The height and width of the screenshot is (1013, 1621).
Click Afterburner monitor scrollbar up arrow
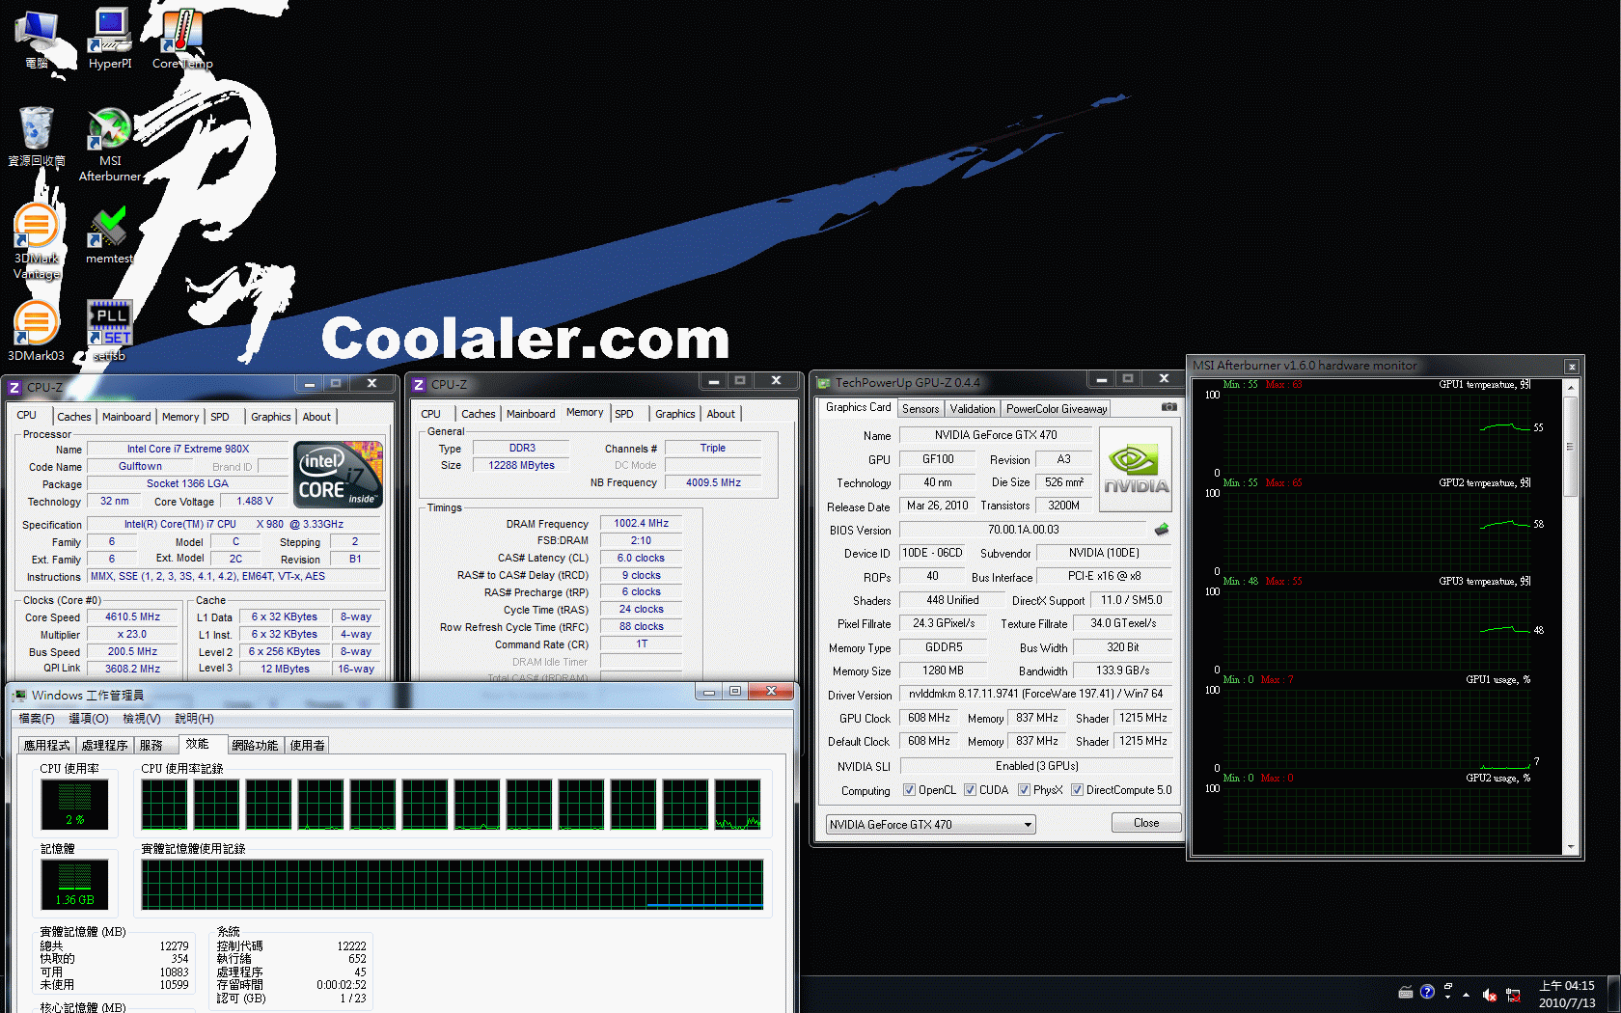(x=1571, y=387)
